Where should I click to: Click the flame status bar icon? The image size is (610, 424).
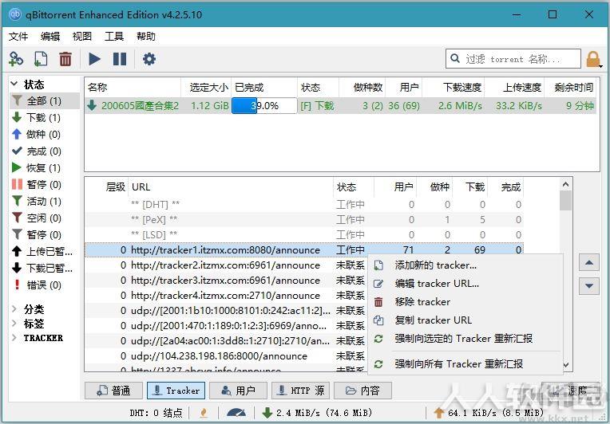pos(204,412)
